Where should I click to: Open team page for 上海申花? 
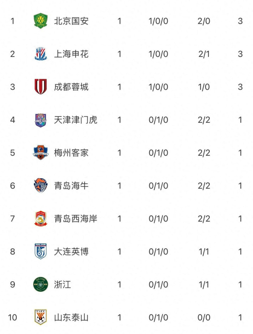tap(71, 54)
